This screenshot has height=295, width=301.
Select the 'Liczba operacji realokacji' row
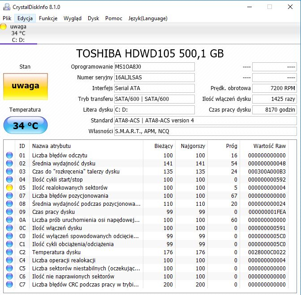coord(146,260)
